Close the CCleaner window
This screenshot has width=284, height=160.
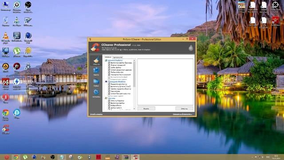click(192, 39)
